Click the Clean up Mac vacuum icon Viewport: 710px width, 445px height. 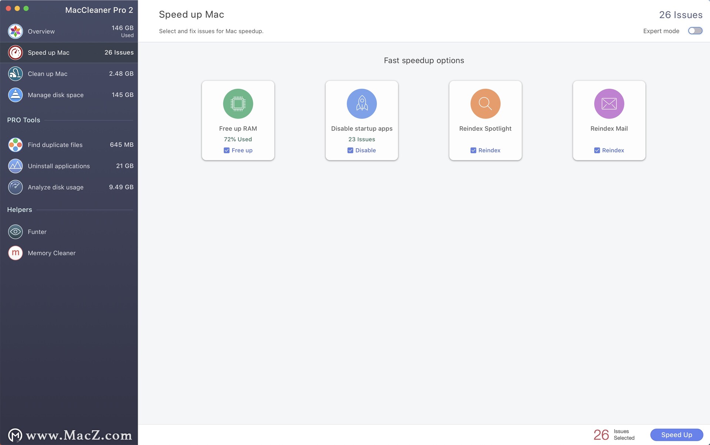pyautogui.click(x=15, y=74)
